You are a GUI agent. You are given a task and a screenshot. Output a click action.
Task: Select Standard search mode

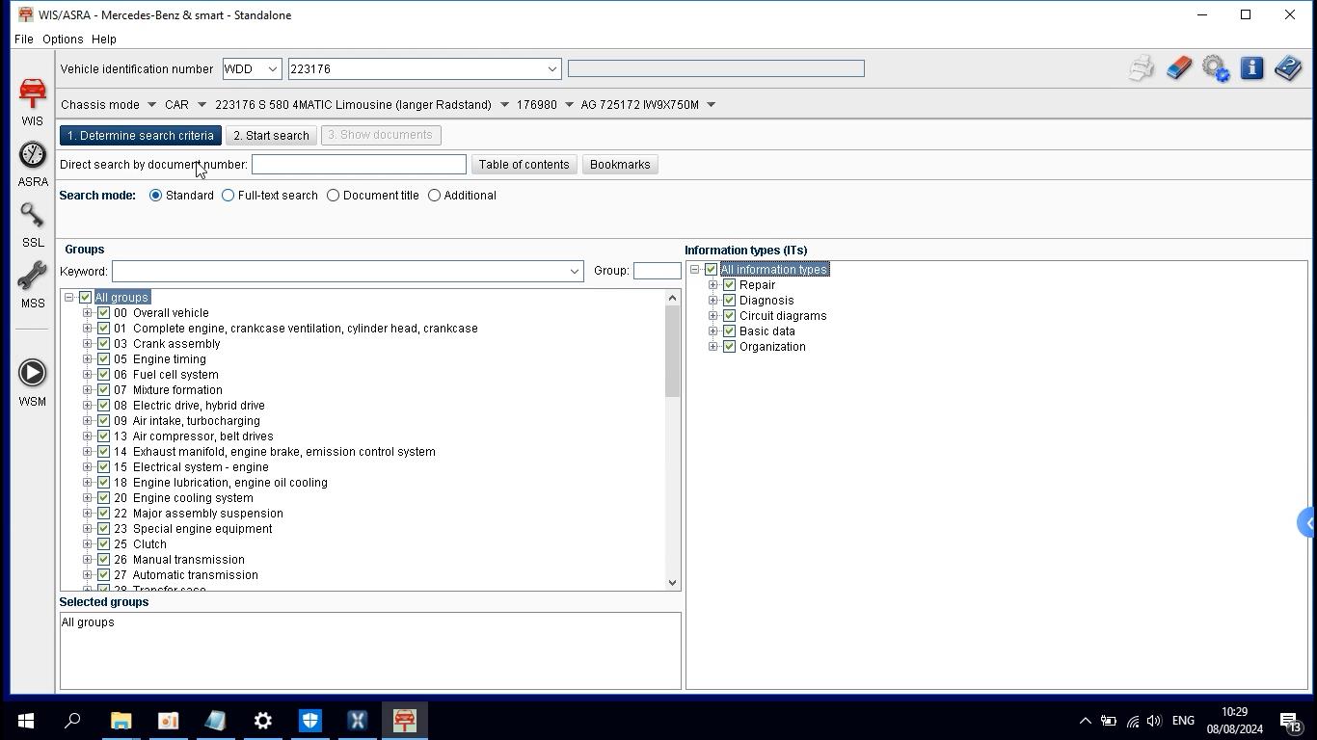155,196
